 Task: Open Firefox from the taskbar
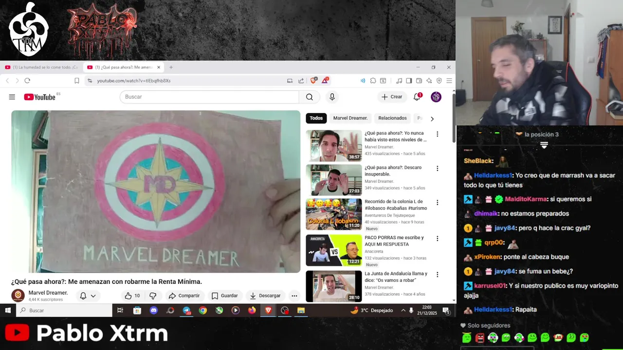coord(252,310)
